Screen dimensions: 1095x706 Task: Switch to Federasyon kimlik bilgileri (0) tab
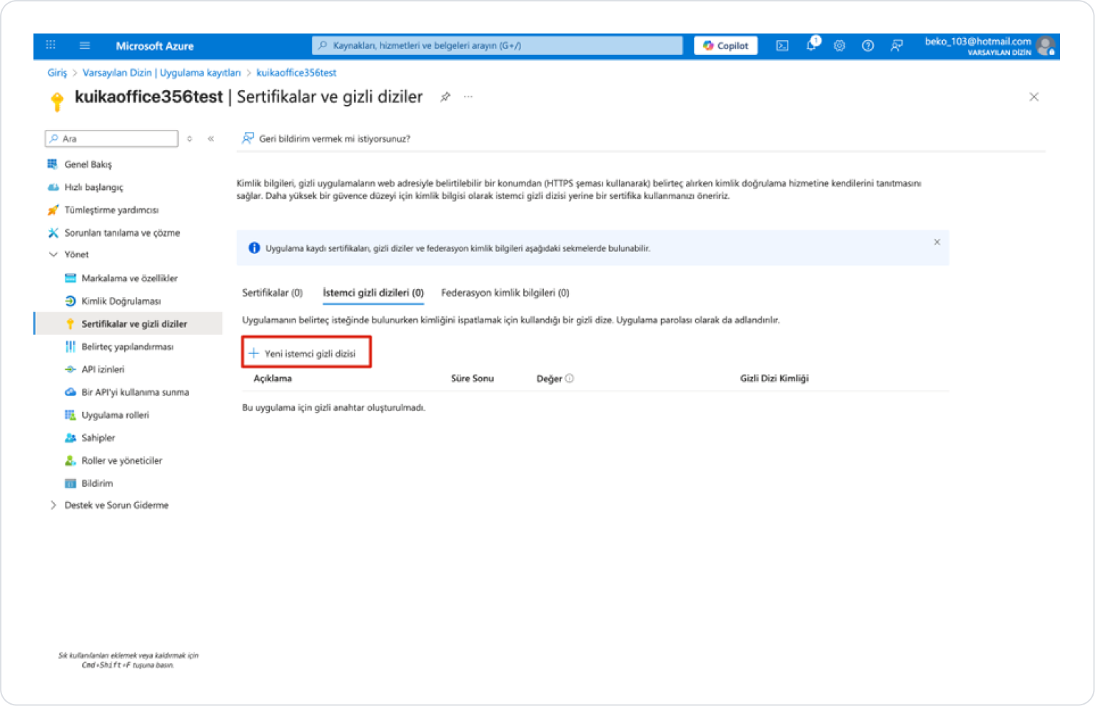tap(505, 293)
